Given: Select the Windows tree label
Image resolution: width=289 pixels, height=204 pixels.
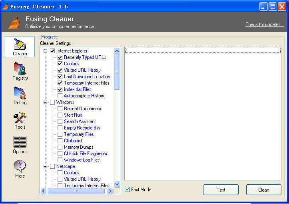Looking at the screenshot, I should coord(65,102).
